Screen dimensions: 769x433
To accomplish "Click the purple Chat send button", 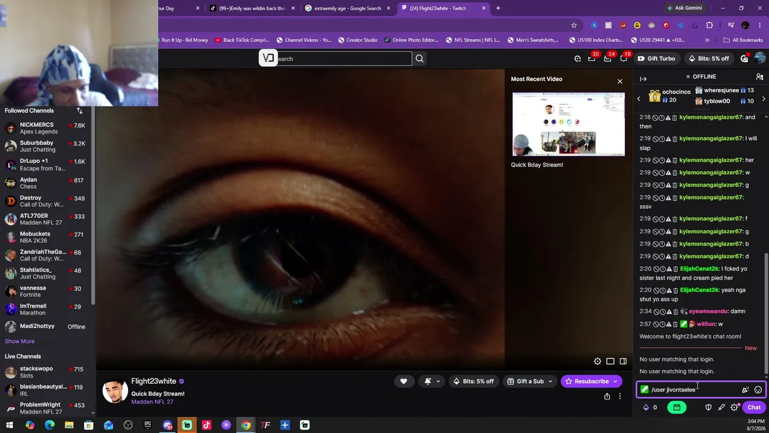I will pos(754,407).
